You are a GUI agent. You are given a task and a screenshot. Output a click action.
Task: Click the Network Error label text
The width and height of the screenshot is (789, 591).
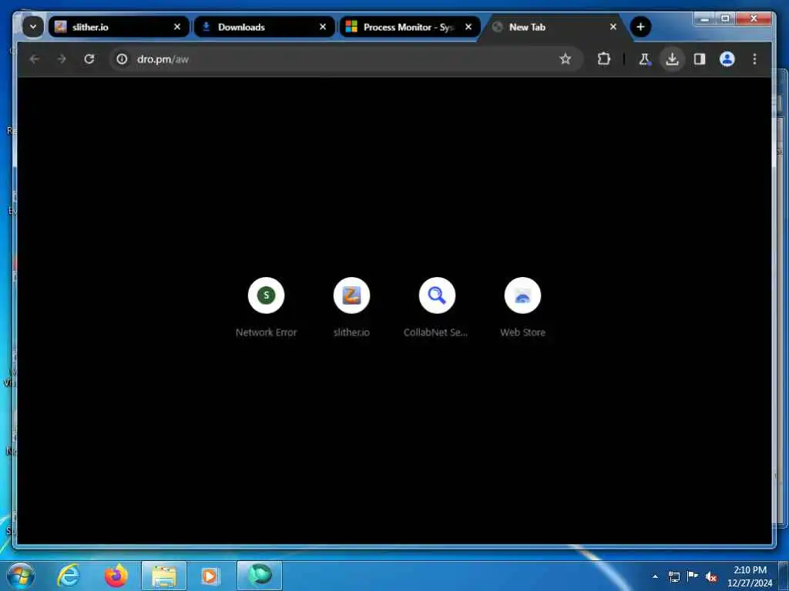pyautogui.click(x=266, y=332)
